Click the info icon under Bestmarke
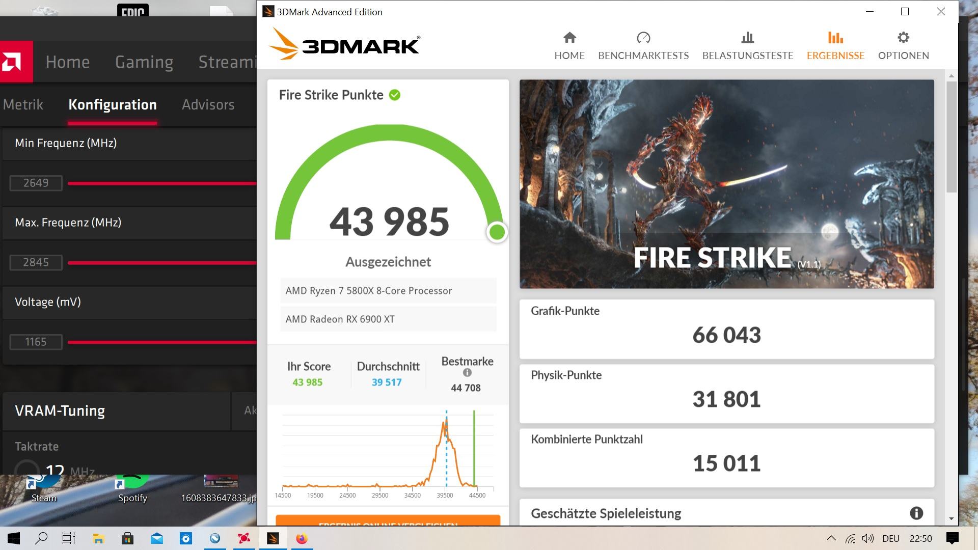 pyautogui.click(x=467, y=373)
